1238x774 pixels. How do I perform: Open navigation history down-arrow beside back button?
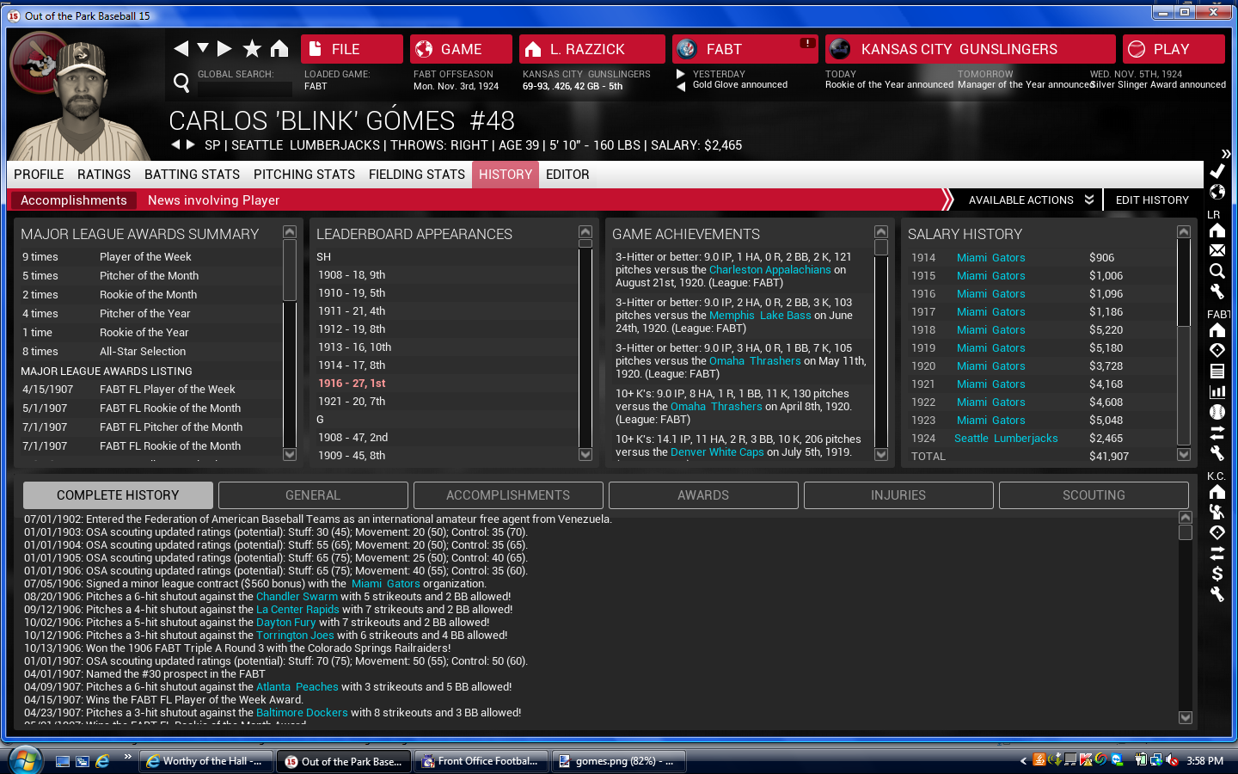pyautogui.click(x=203, y=48)
